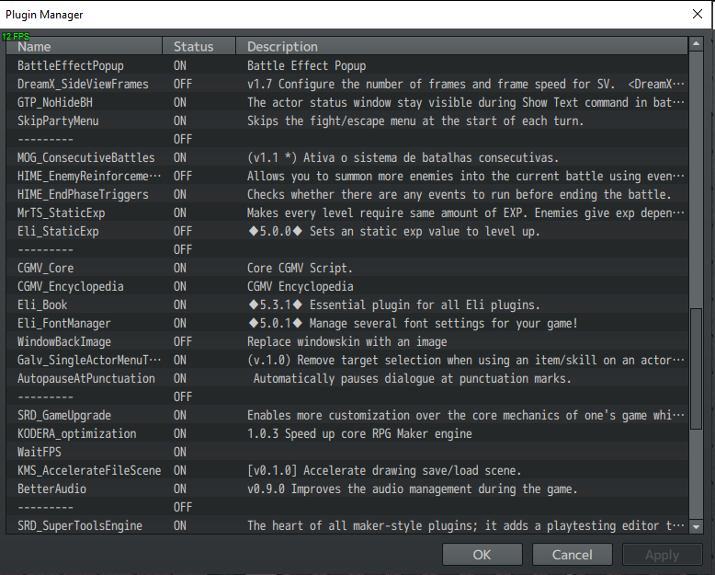This screenshot has width=715, height=575.
Task: Select the SkipPartyMenu plugin
Action: click(347, 121)
